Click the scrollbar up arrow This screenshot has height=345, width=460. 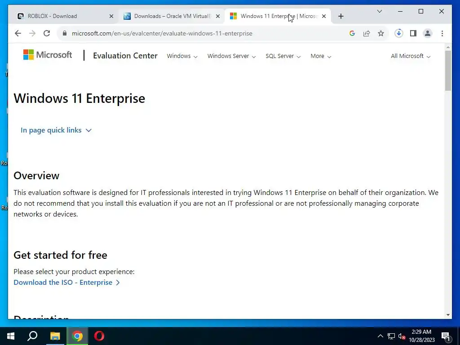pyautogui.click(x=448, y=47)
